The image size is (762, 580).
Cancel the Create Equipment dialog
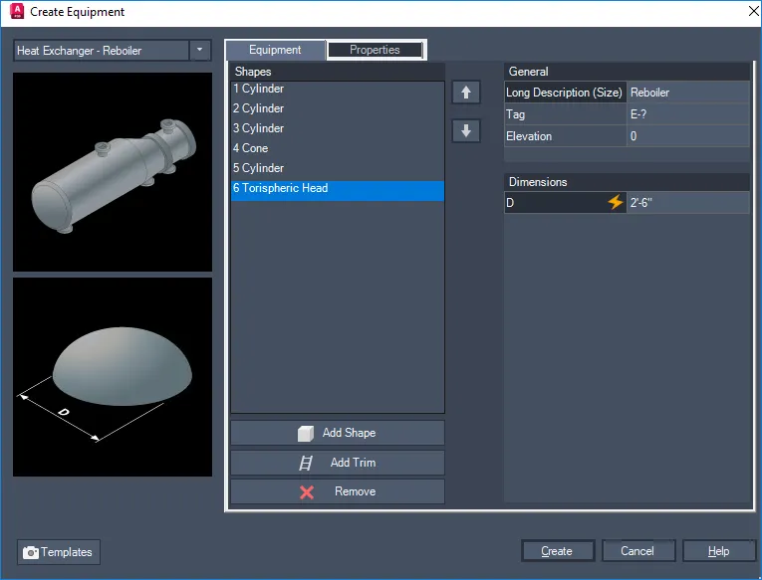click(x=637, y=551)
